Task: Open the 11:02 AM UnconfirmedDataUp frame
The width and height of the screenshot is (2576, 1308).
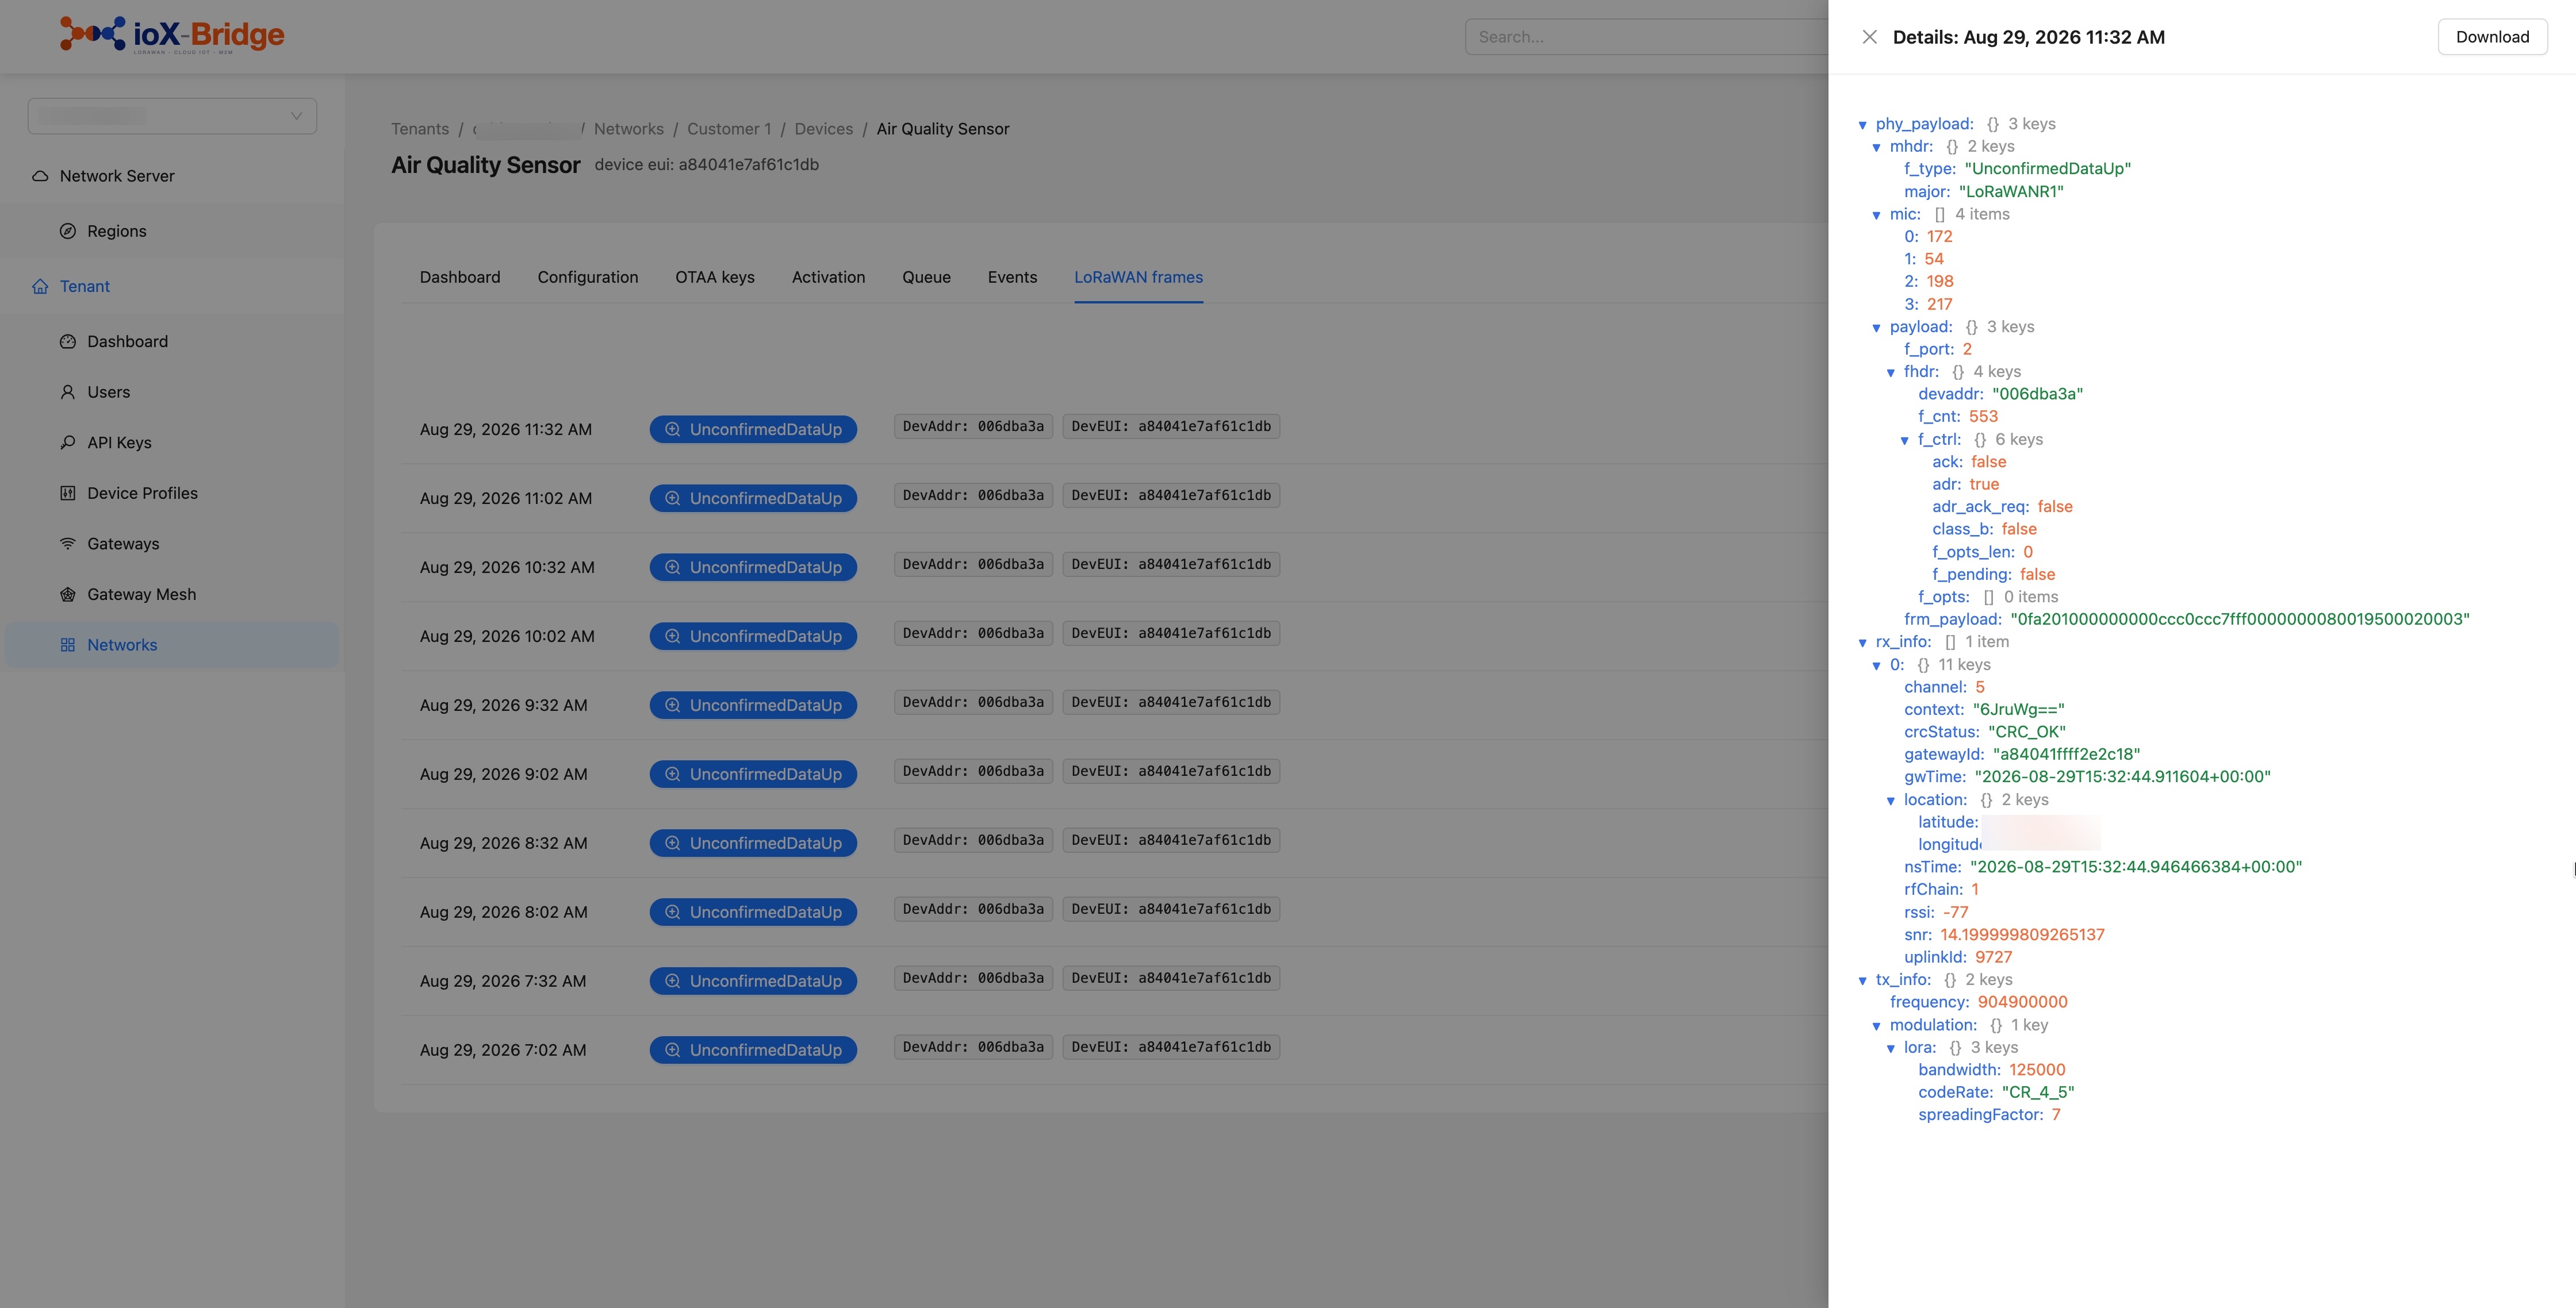Action: [x=753, y=499]
